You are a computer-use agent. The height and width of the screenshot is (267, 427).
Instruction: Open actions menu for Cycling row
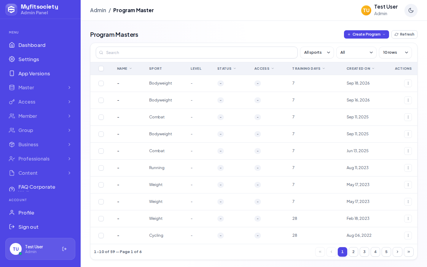[x=408, y=236]
